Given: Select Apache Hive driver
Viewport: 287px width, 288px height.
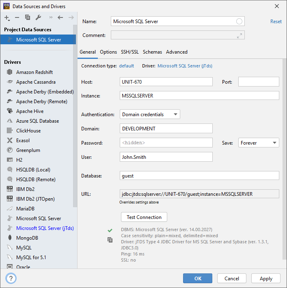Looking at the screenshot, I should [x=38, y=111].
